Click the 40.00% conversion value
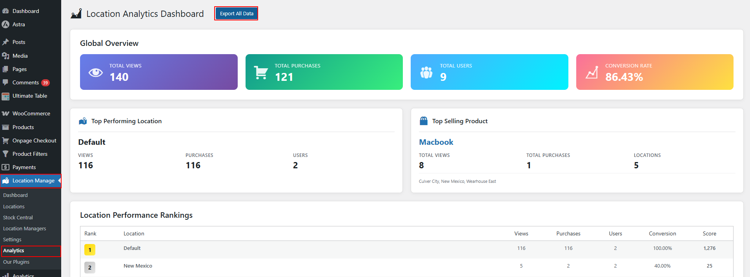Image resolution: width=750 pixels, height=277 pixels. 663,266
